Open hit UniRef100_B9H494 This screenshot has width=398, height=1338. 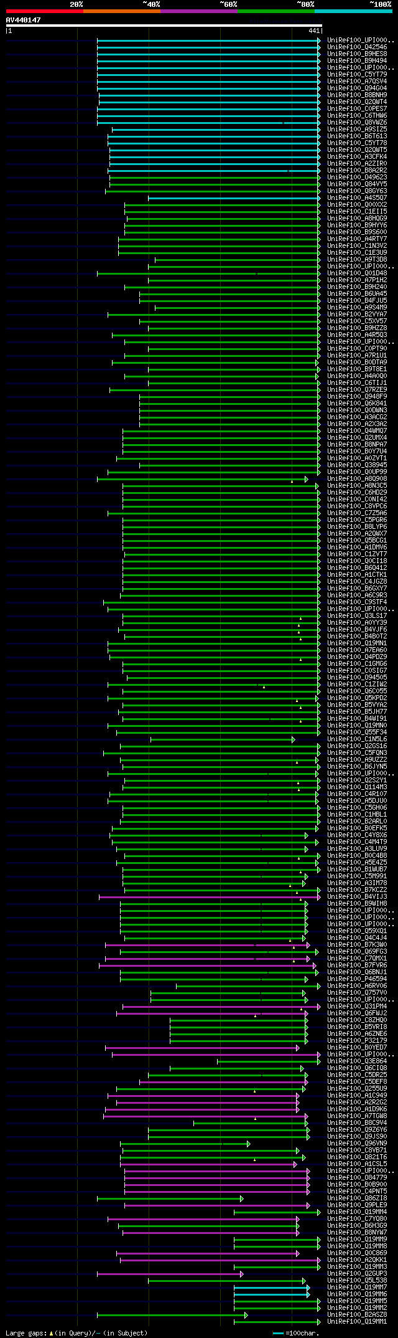[357, 60]
